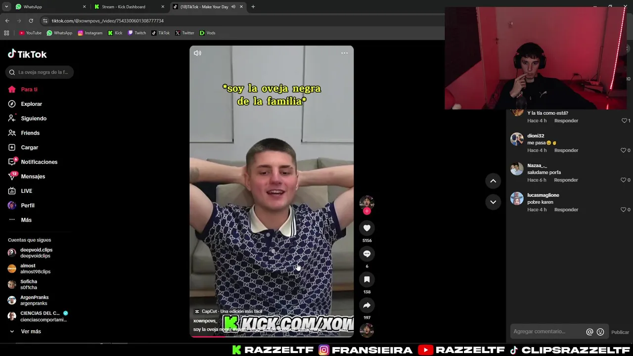Reply to 'Y la tía como está?' comment
Viewport: 633px width, 356px height.
(x=566, y=121)
